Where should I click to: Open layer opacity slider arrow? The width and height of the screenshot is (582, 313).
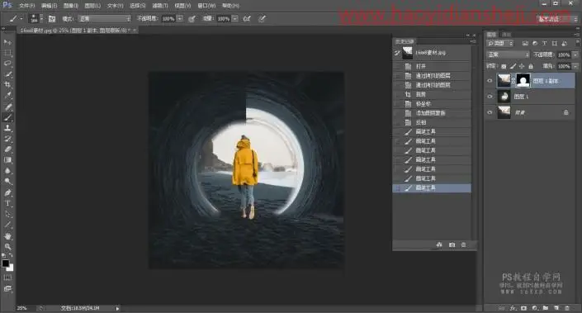pyautogui.click(x=575, y=55)
